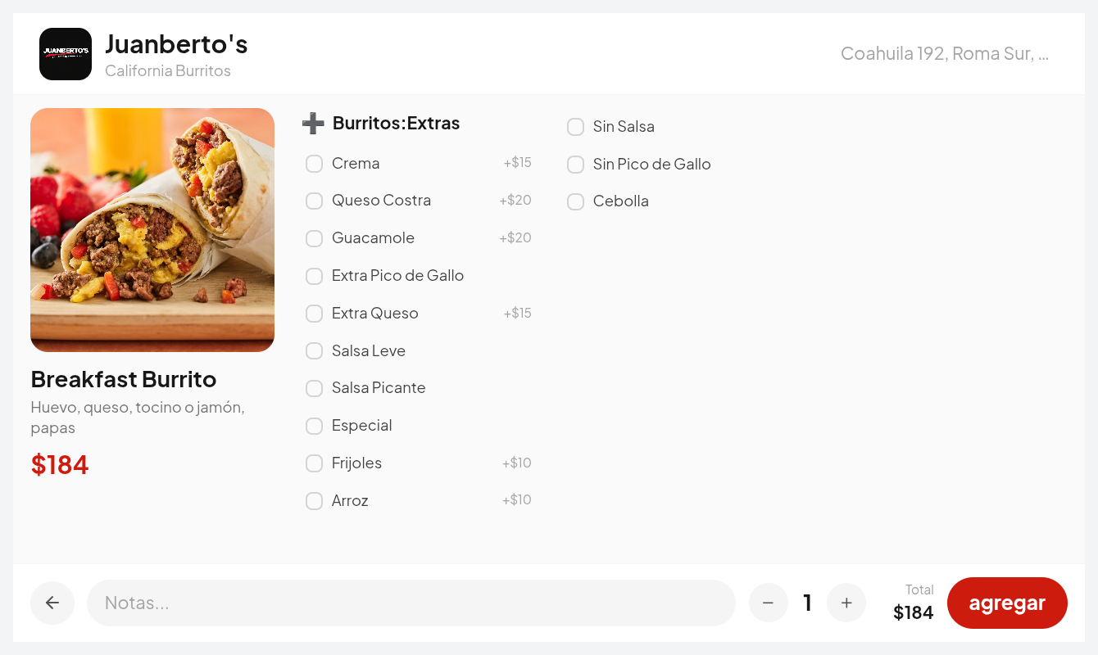Image resolution: width=1098 pixels, height=655 pixels.
Task: Increase quantity with the plus button
Action: coord(846,603)
